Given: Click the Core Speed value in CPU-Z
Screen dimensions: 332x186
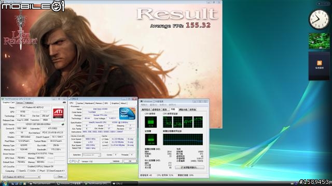Looking at the screenshot, I should tap(90, 139).
